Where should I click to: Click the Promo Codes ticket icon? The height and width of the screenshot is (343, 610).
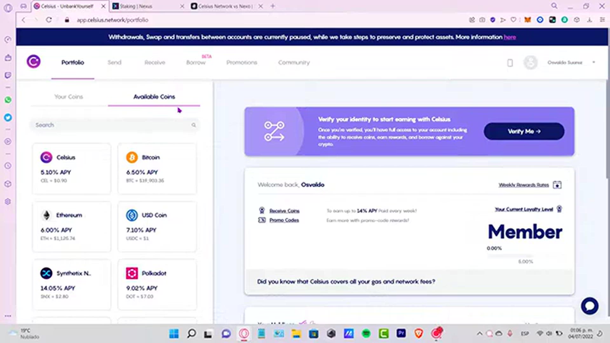[262, 220]
